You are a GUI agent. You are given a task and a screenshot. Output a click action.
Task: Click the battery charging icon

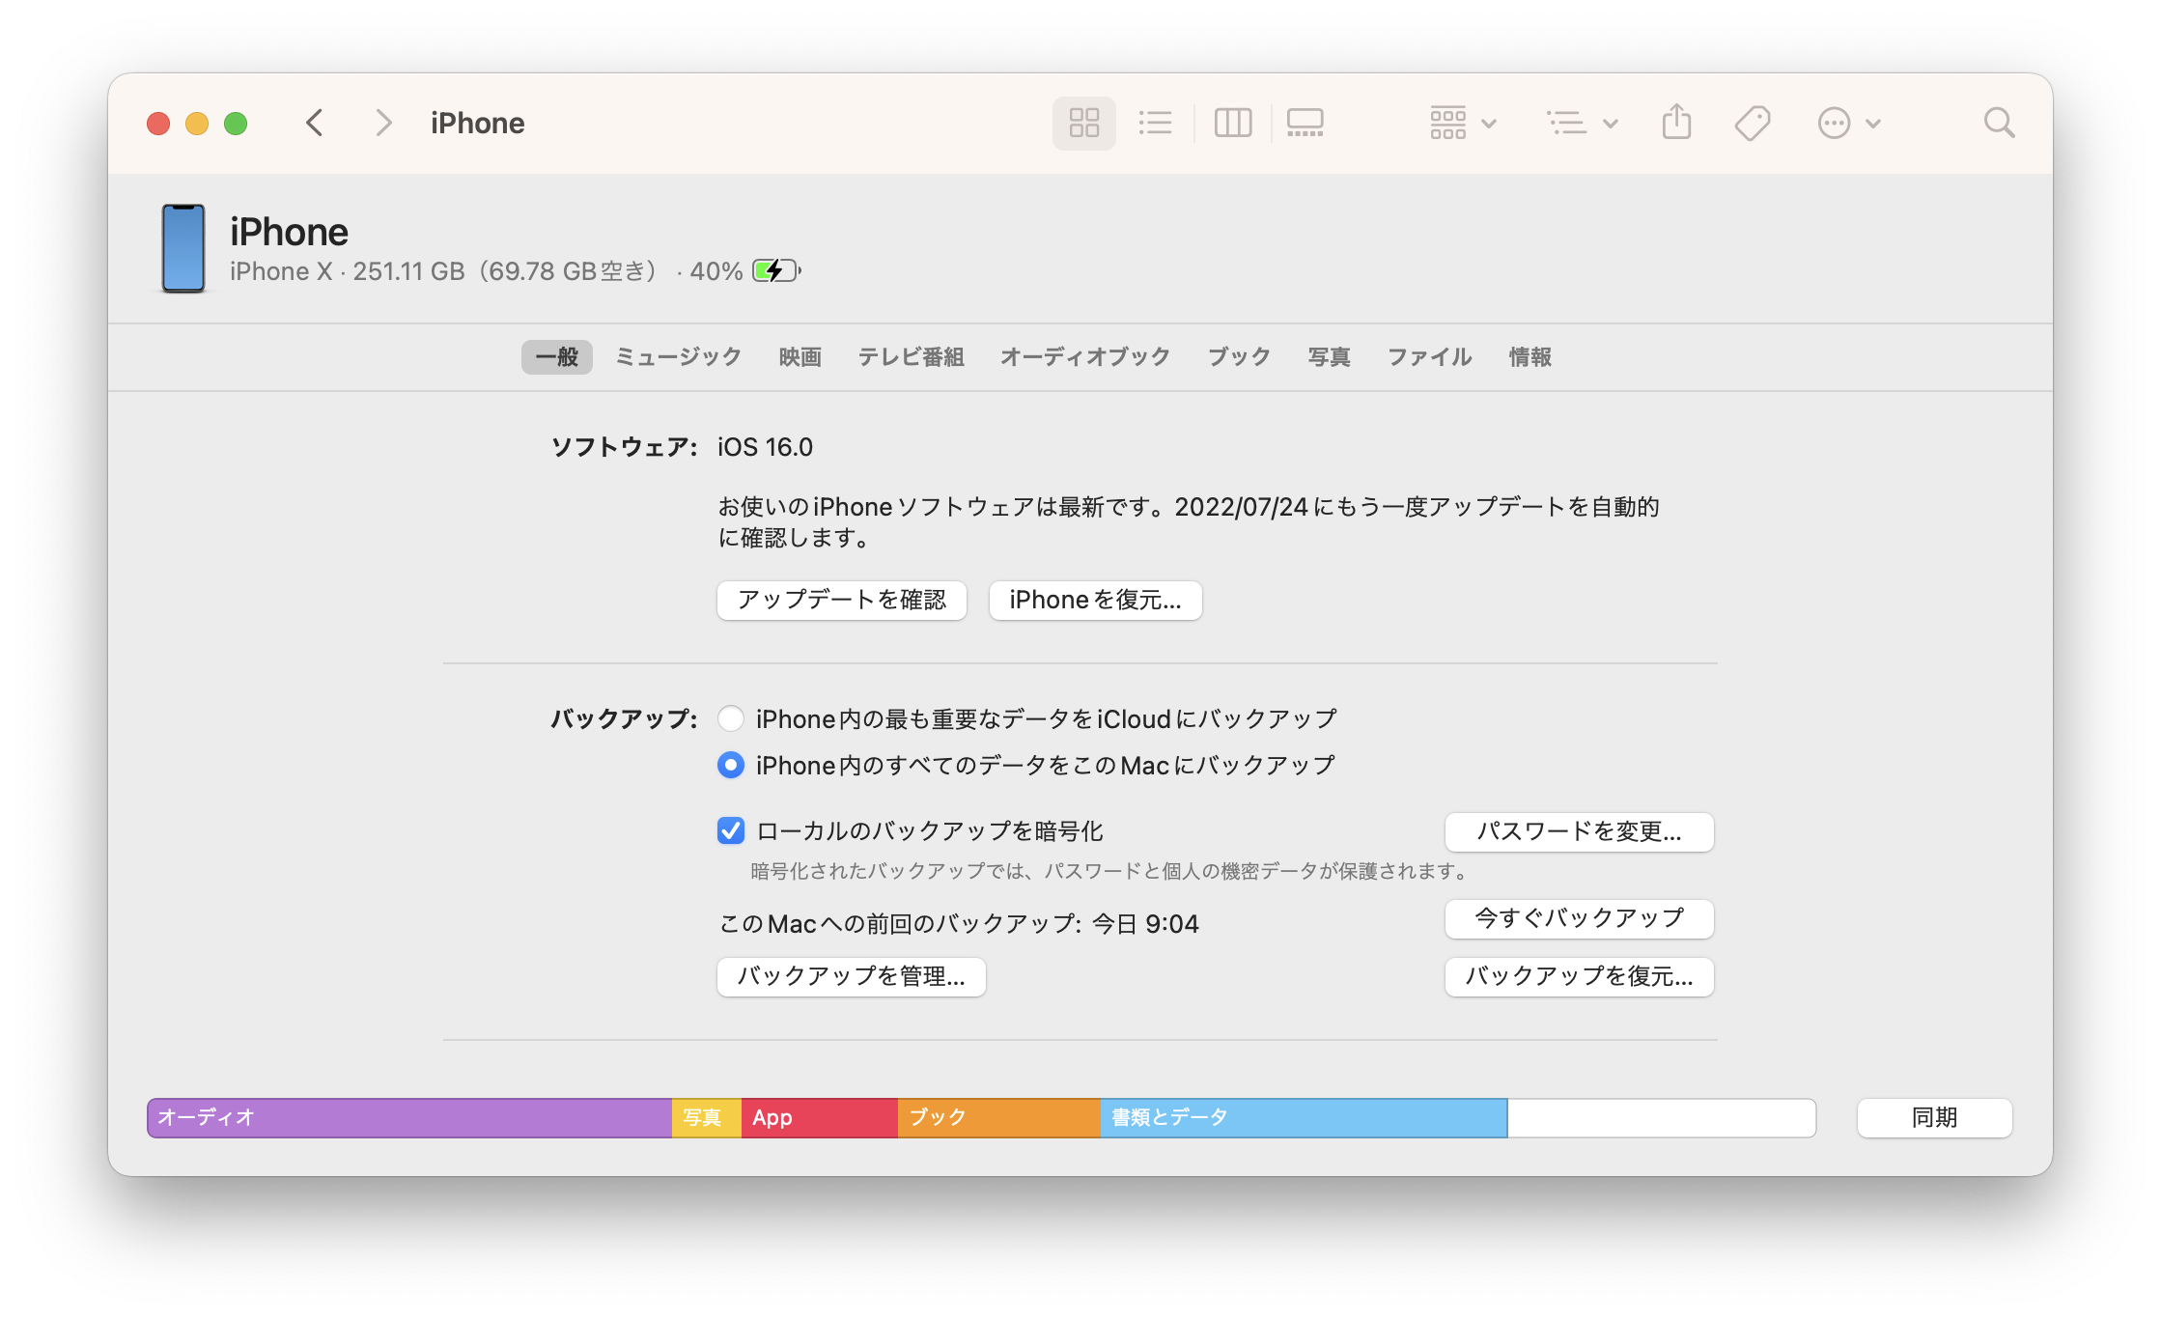[x=776, y=270]
